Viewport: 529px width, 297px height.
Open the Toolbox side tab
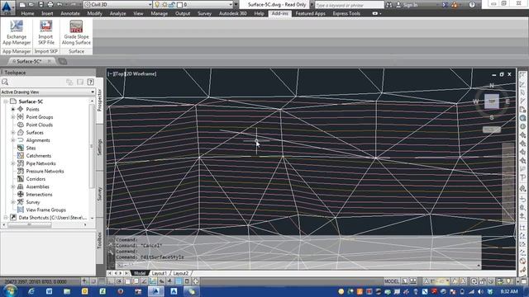(x=99, y=240)
